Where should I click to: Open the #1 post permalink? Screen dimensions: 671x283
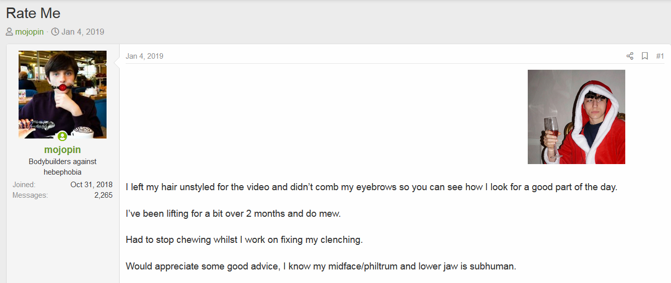[660, 56]
